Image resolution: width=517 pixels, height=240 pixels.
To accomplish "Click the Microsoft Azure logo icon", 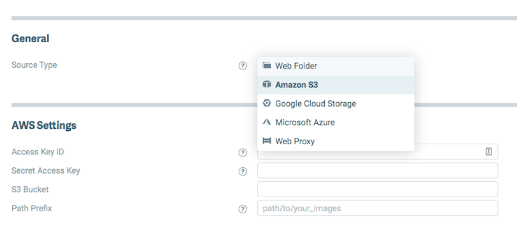I will (266, 122).
